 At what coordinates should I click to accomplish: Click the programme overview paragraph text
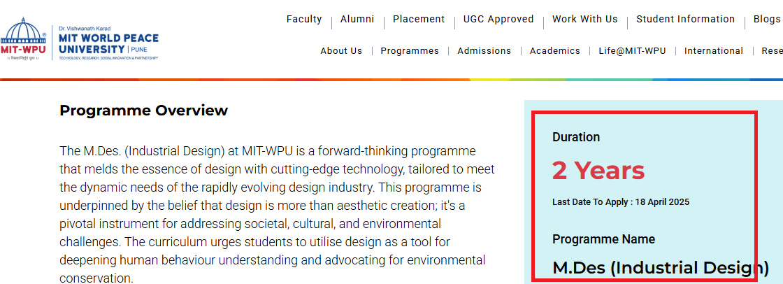(x=278, y=206)
